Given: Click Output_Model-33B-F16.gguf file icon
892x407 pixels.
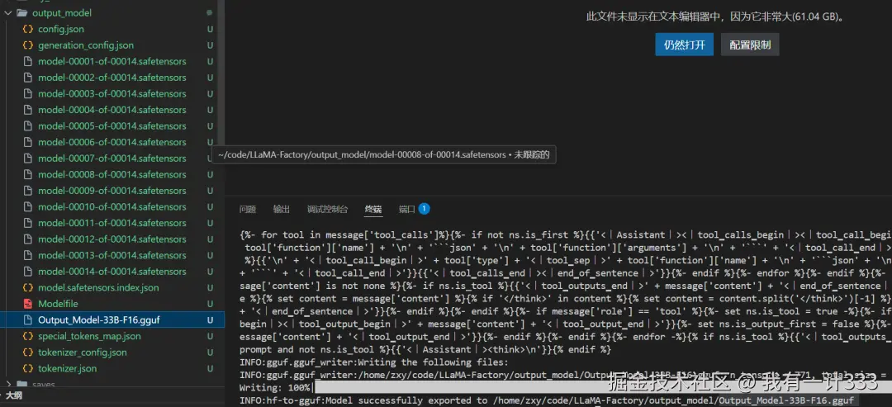Looking at the screenshot, I should [26, 320].
